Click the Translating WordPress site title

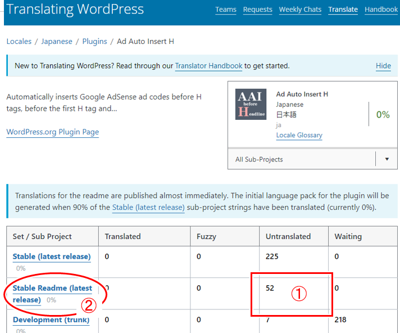pos(75,9)
